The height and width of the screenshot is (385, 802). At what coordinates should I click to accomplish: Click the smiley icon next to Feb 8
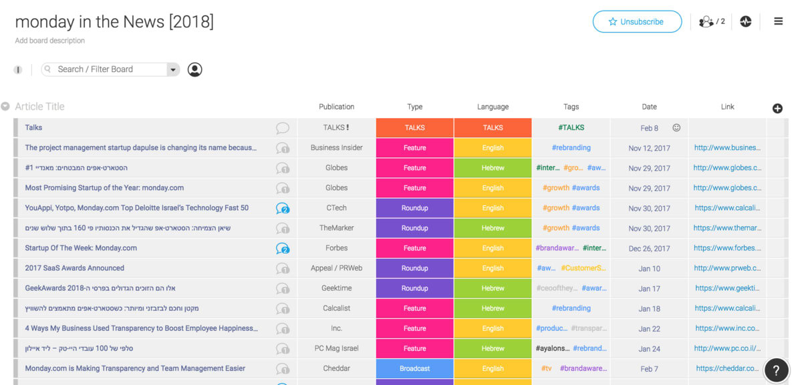(676, 127)
